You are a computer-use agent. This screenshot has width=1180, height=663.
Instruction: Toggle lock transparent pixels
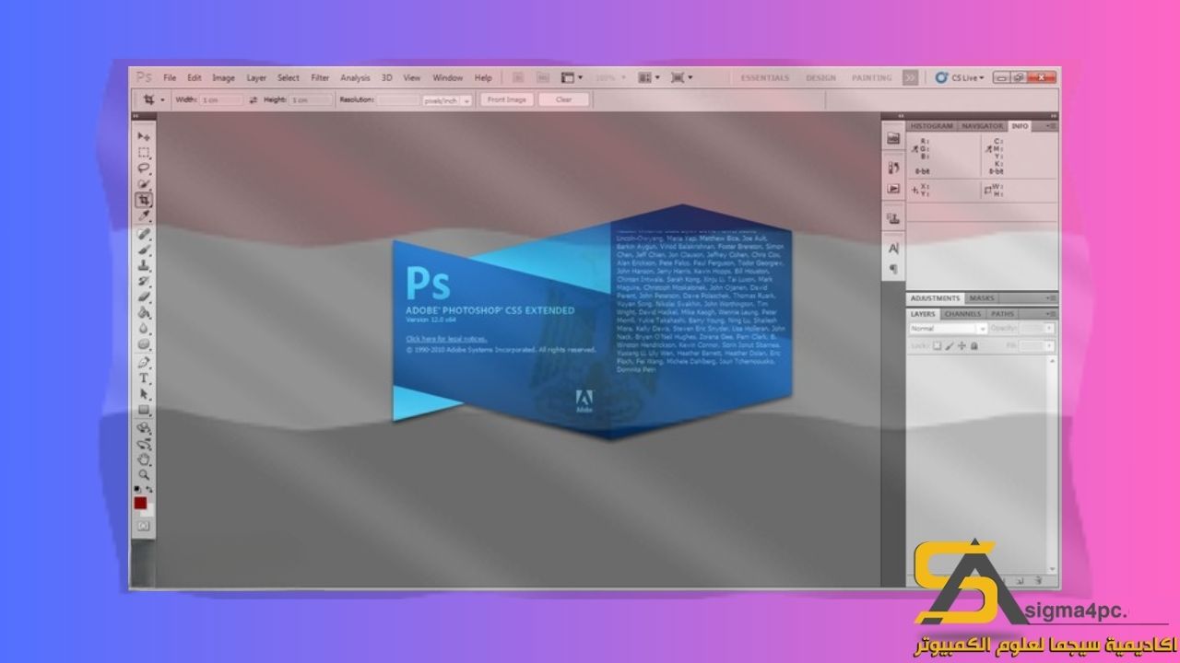click(938, 345)
